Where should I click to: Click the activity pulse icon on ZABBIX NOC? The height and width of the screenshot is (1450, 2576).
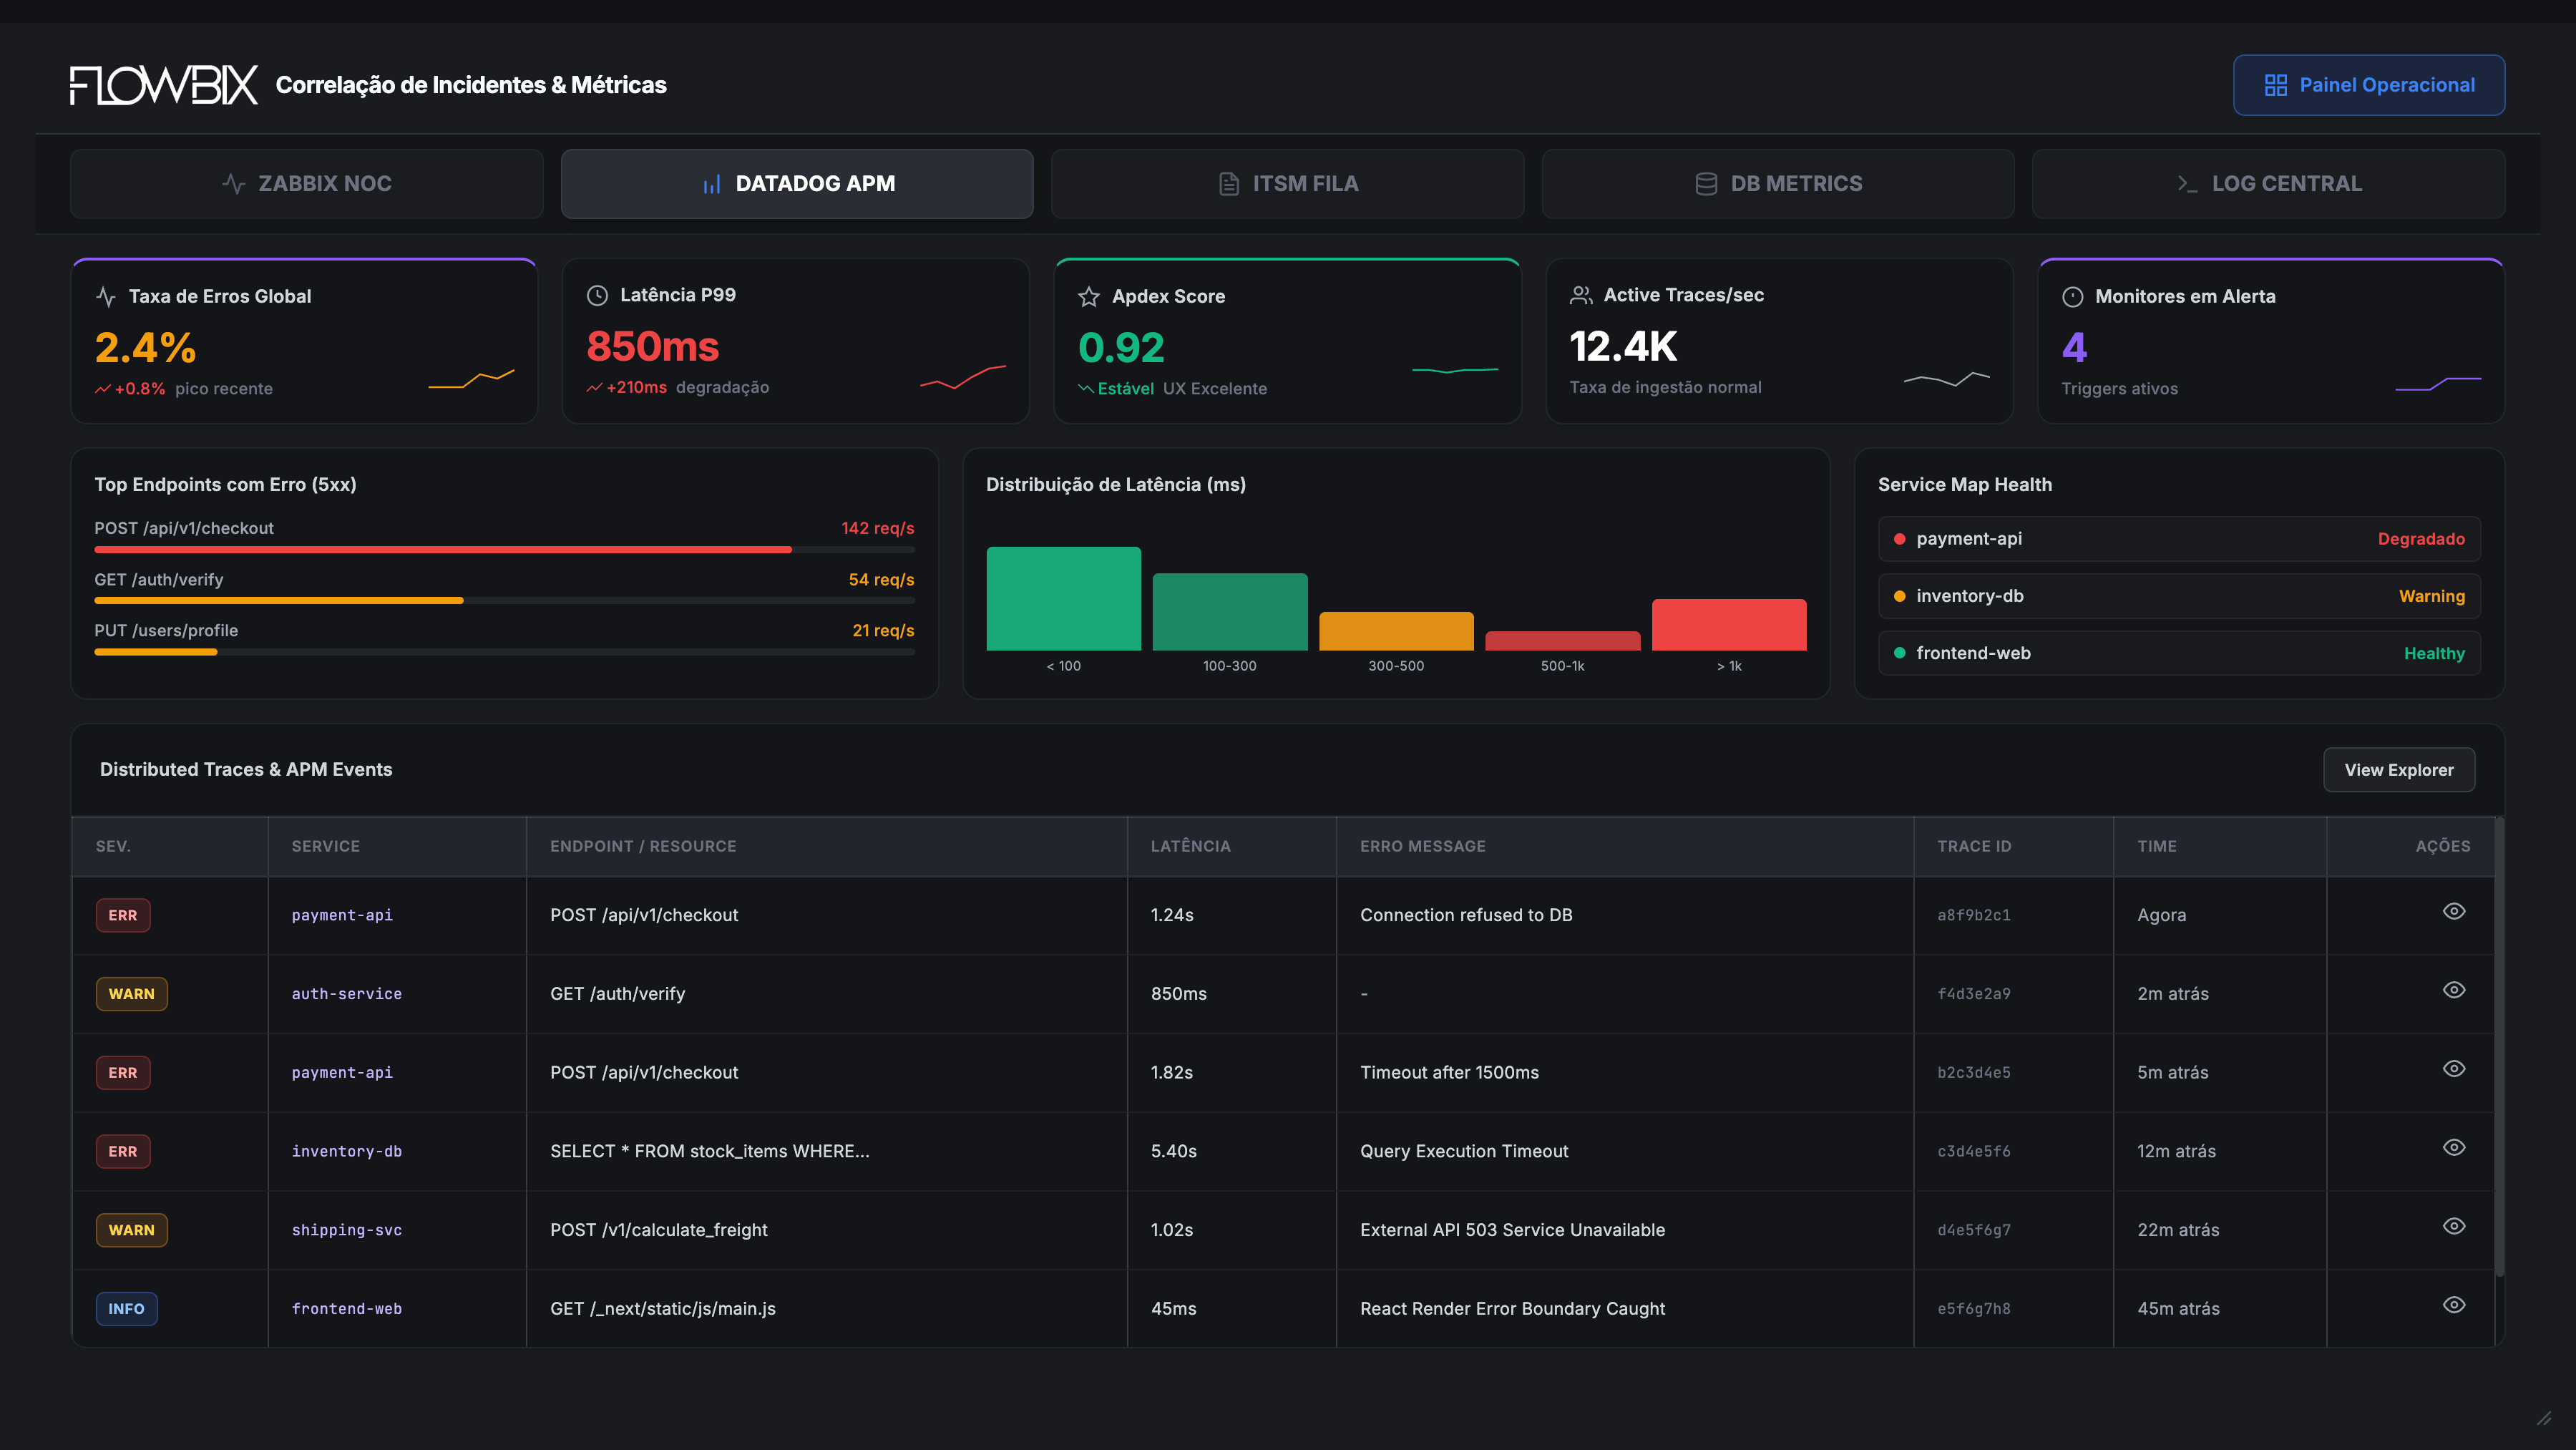click(x=233, y=184)
